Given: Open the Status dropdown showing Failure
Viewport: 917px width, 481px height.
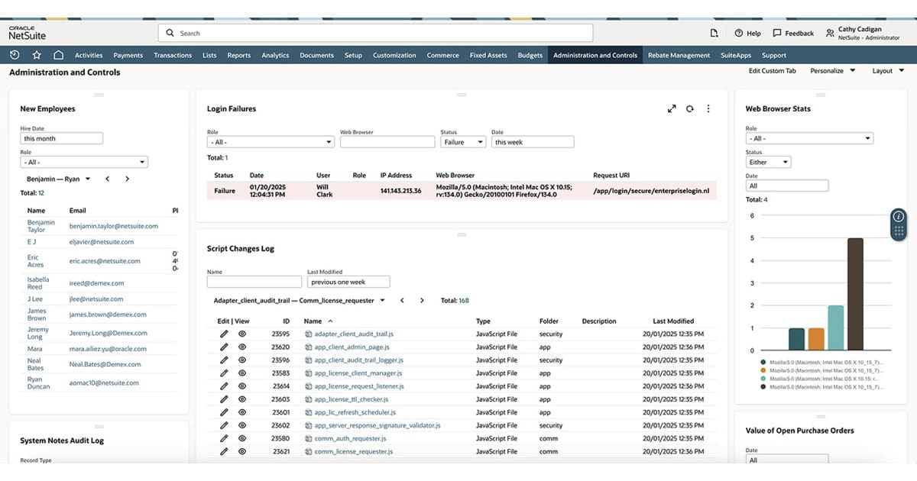Looking at the screenshot, I should point(462,141).
